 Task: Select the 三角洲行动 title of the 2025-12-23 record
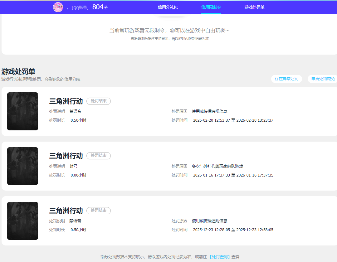click(x=66, y=211)
